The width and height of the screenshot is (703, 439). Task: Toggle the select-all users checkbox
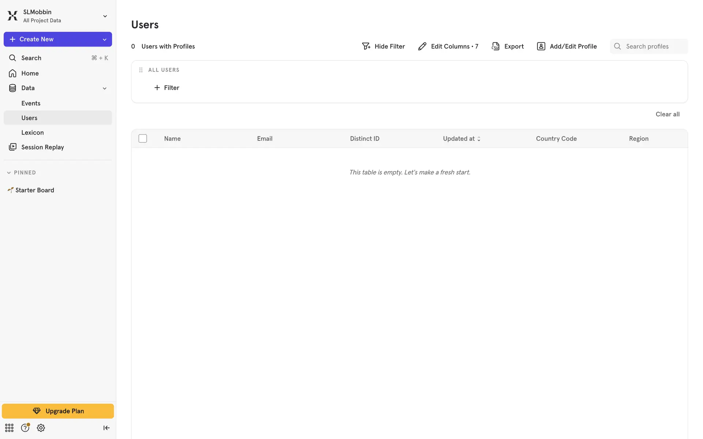[x=143, y=139]
